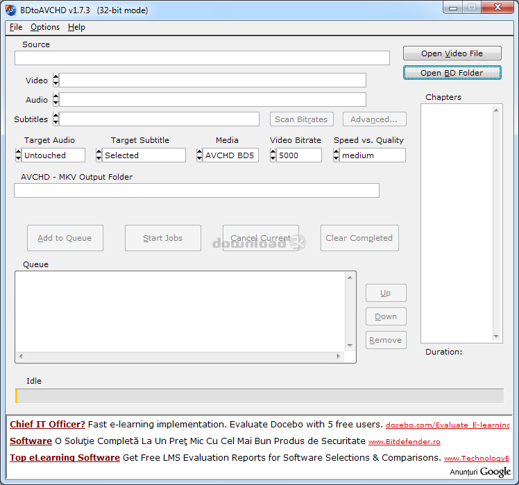519x485 pixels.
Task: Open the Help menu
Action: click(76, 27)
